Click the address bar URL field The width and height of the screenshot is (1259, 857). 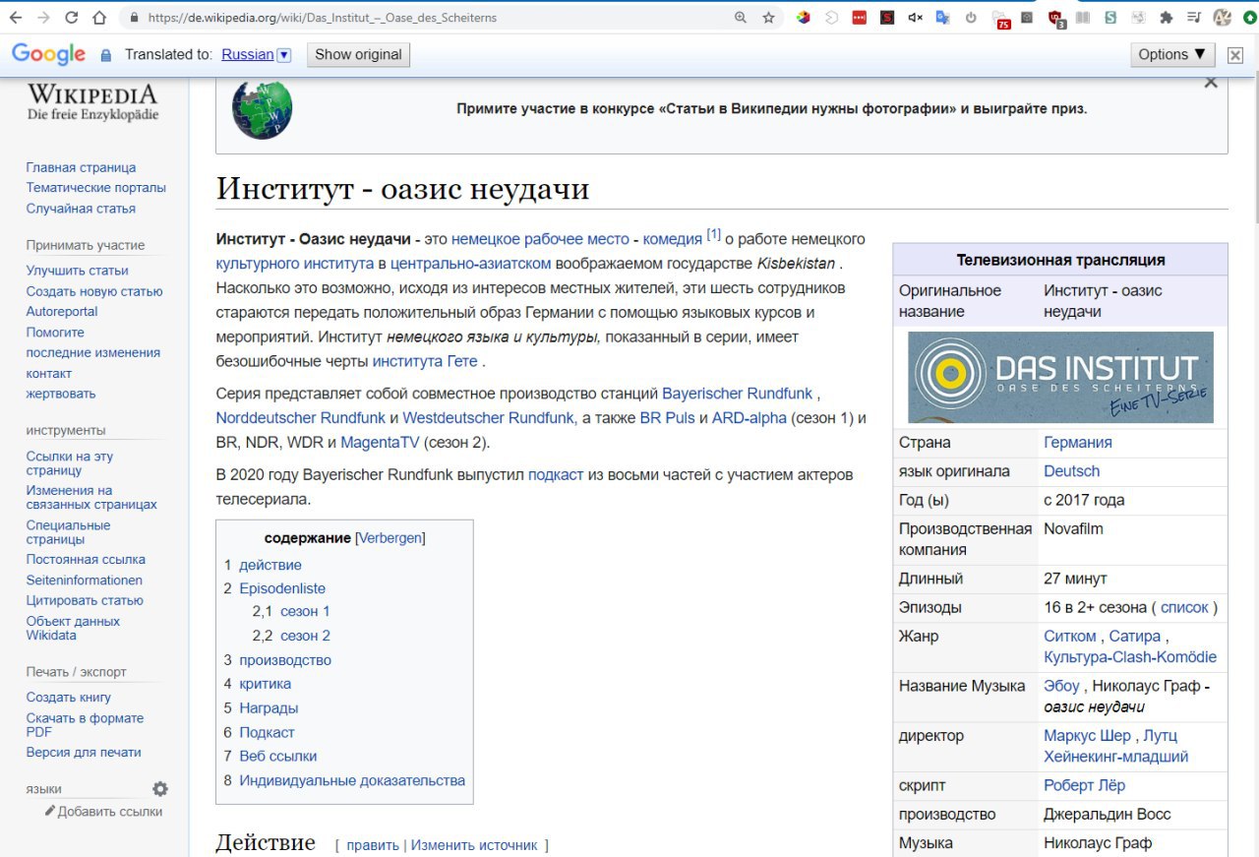(x=433, y=18)
